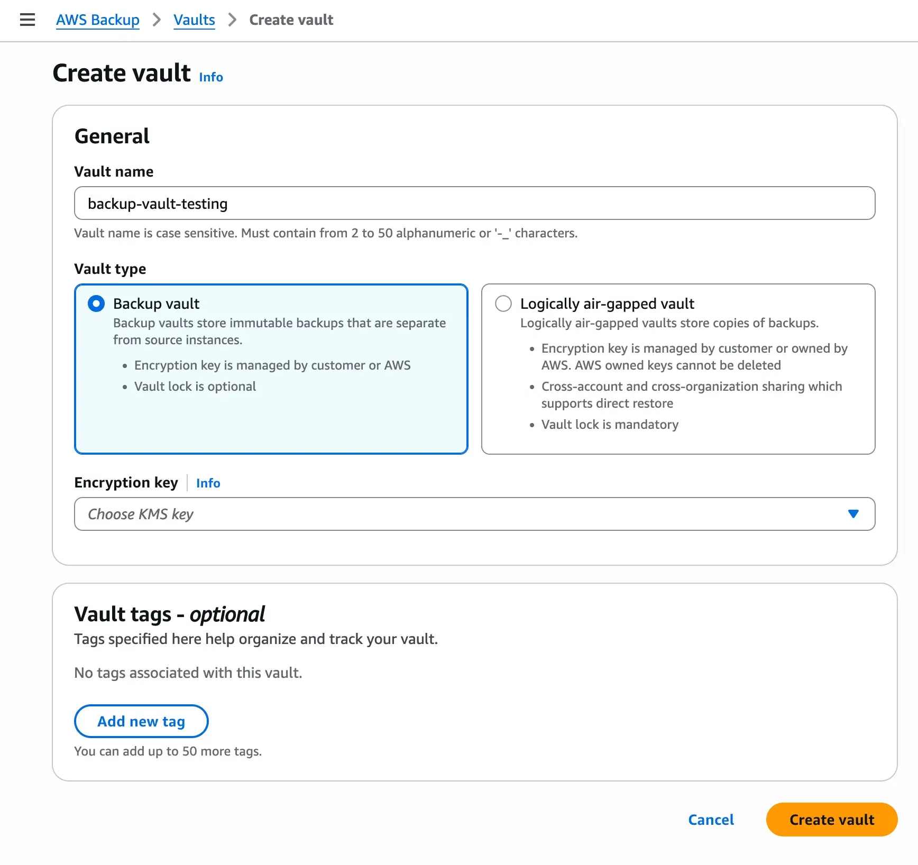Screen dimensions: 918x865
Task: Click the Create vault breadcrumb item
Action: point(291,20)
